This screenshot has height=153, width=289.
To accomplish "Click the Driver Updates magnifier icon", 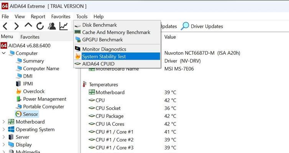I will [x=185, y=26].
